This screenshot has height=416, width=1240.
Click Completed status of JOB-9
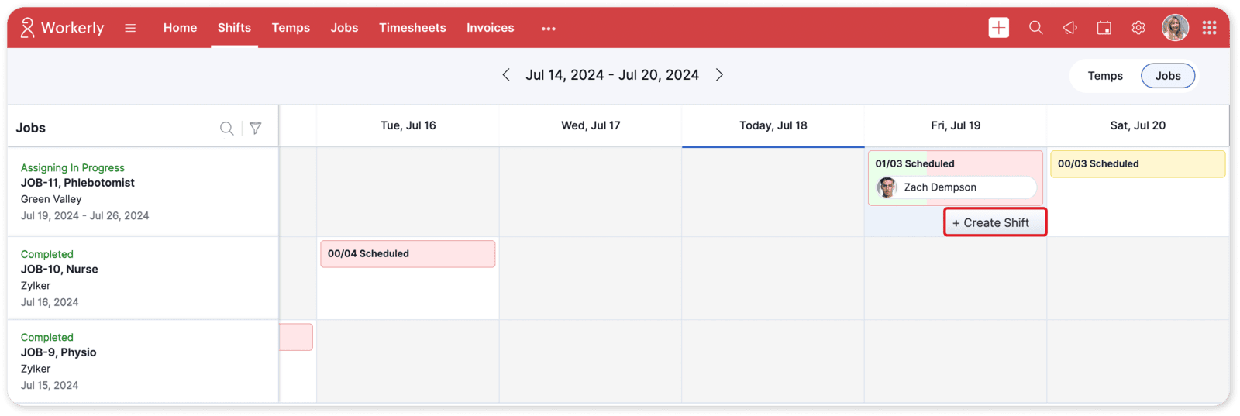click(47, 338)
